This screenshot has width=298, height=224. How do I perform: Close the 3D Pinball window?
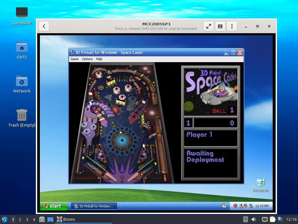tap(240, 52)
